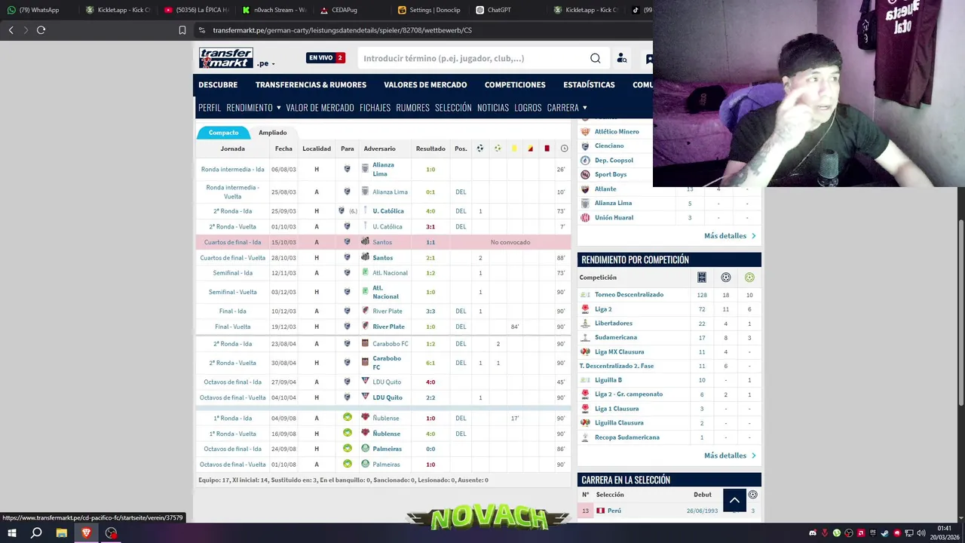
Task: Open Steam tray icon
Action: pos(885,533)
